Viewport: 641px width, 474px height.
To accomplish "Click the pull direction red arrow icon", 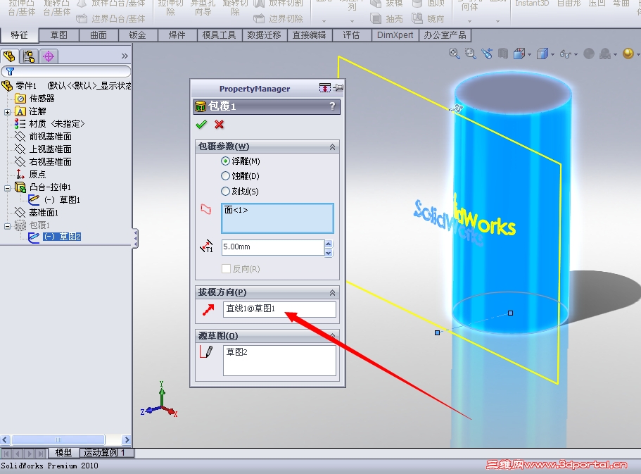I will [208, 309].
